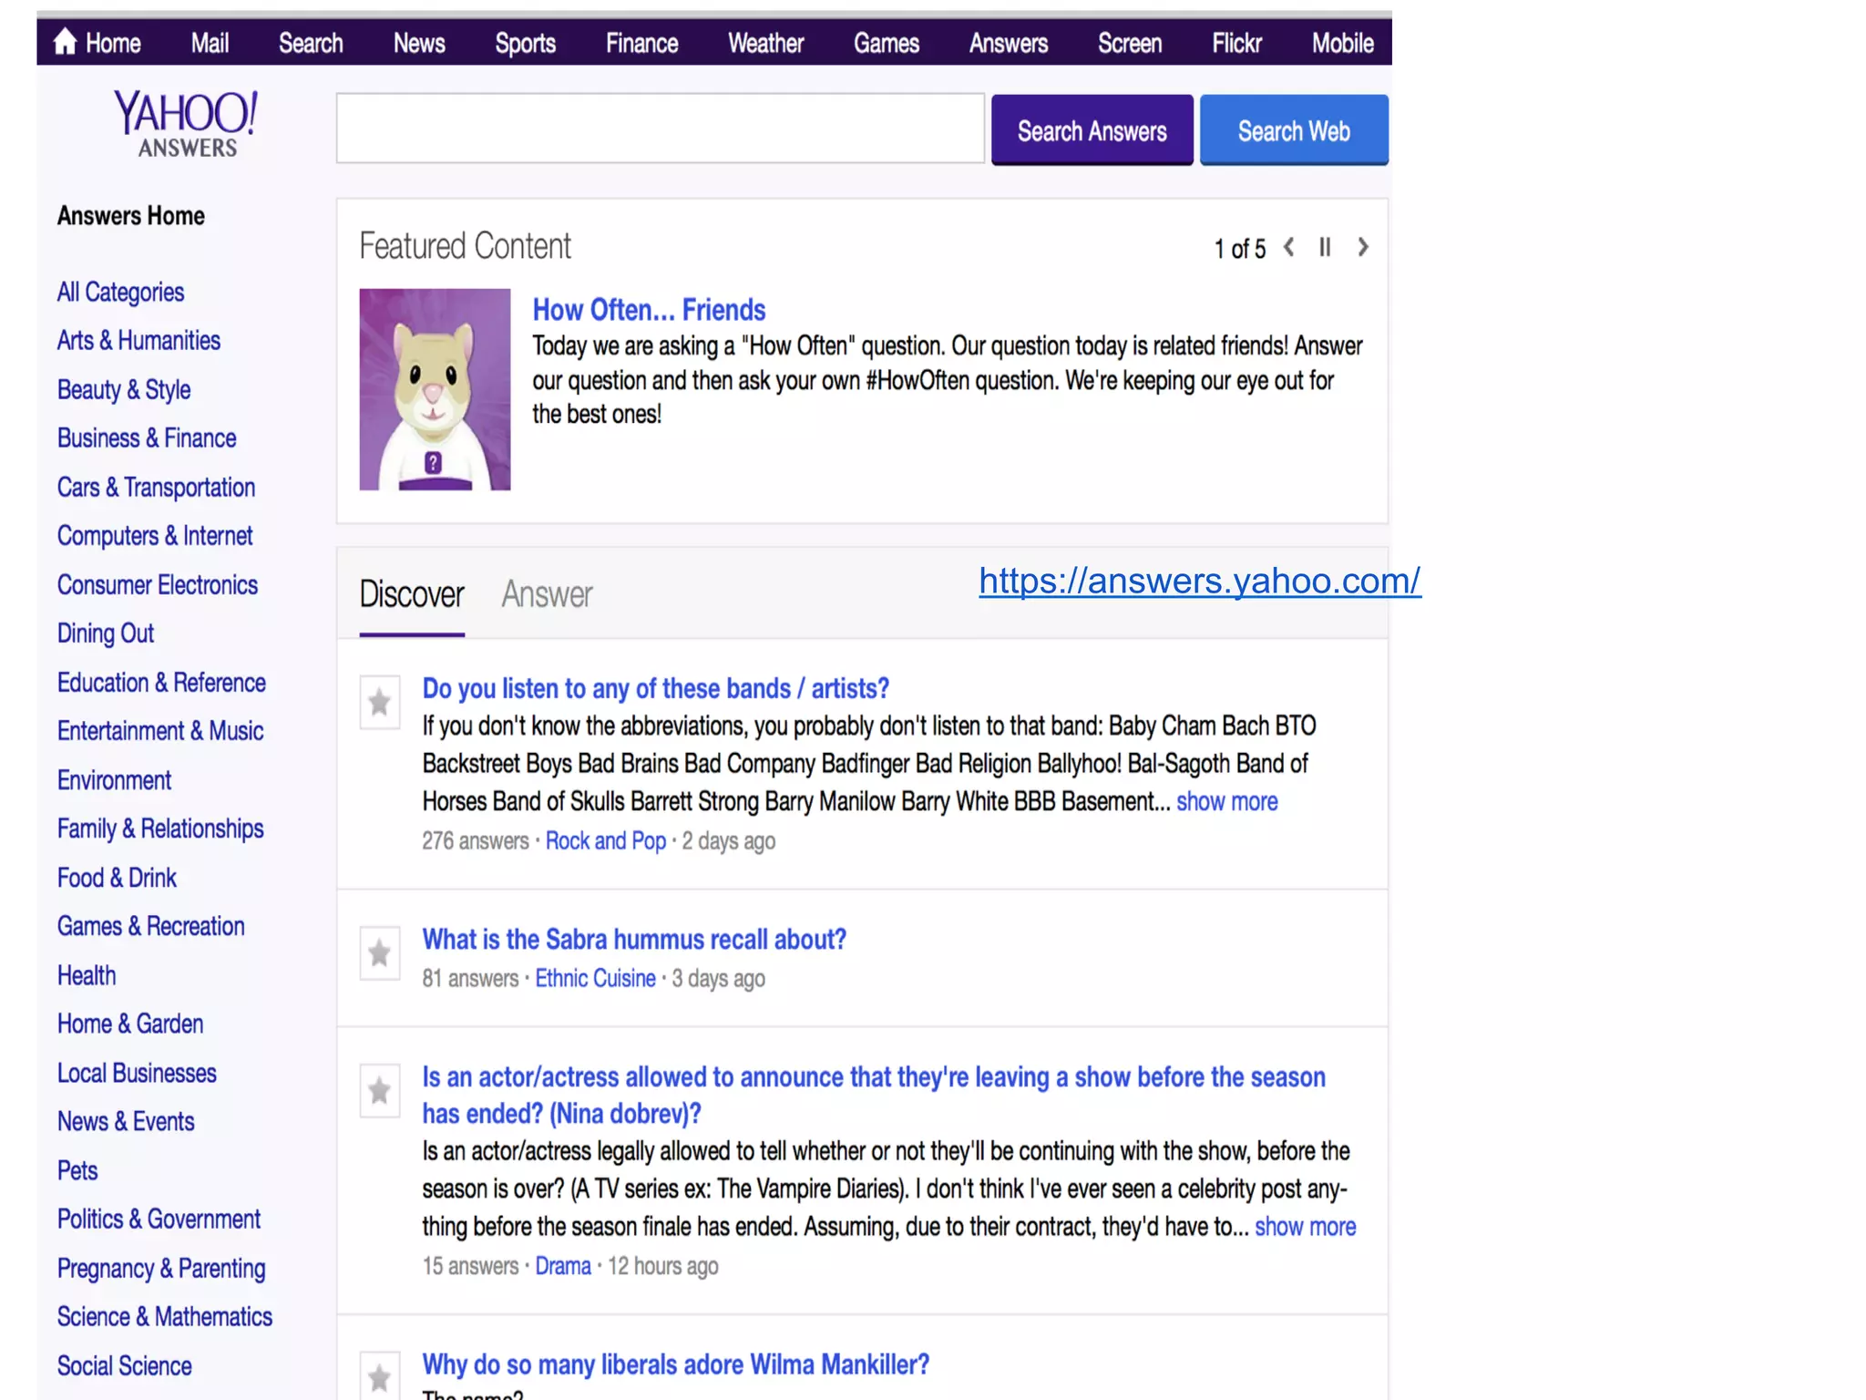Follow the answers.yahoo.com hyperlink
1866x1400 pixels.
coord(1199,581)
